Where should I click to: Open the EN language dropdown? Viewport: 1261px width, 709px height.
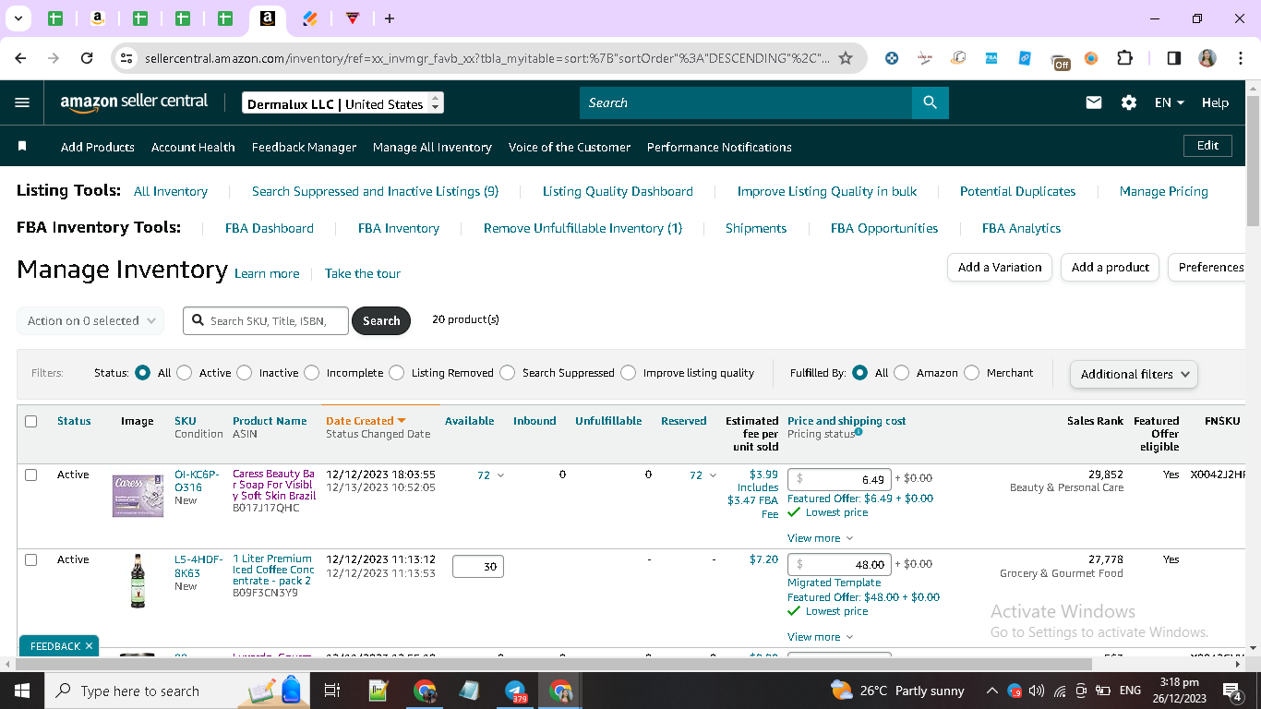[x=1169, y=102]
